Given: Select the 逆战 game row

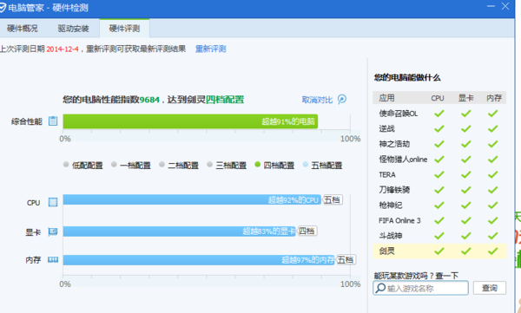Looking at the screenshot, I should pos(439,129).
